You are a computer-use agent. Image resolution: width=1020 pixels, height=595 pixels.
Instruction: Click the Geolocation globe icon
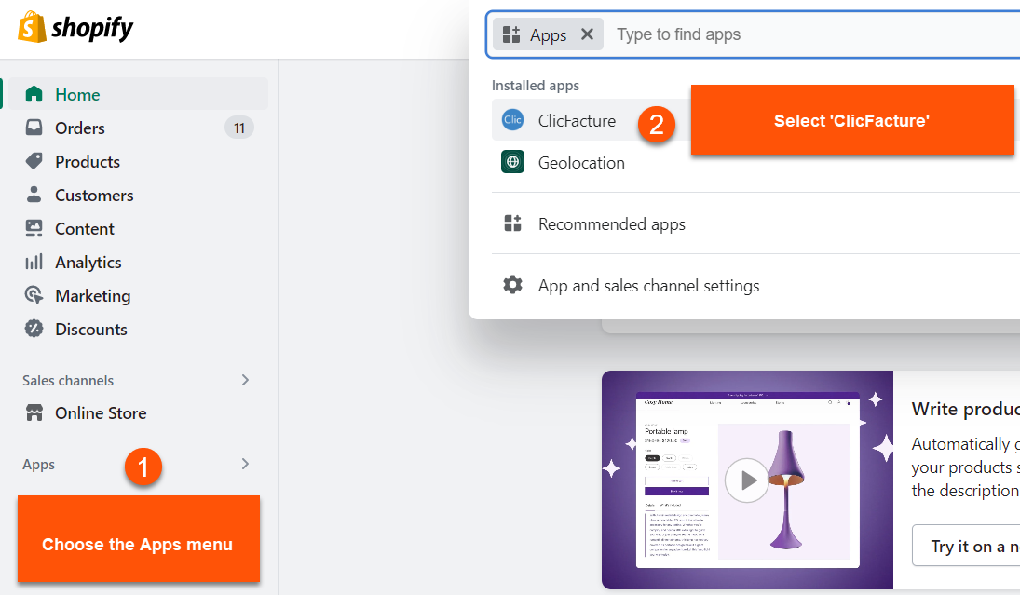pyautogui.click(x=512, y=162)
